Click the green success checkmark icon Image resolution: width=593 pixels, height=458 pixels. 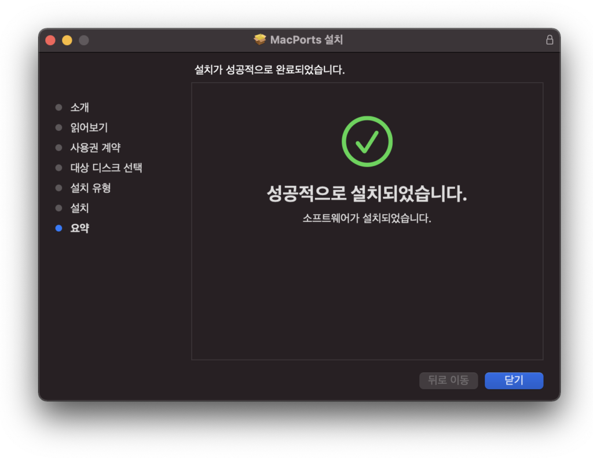click(367, 141)
